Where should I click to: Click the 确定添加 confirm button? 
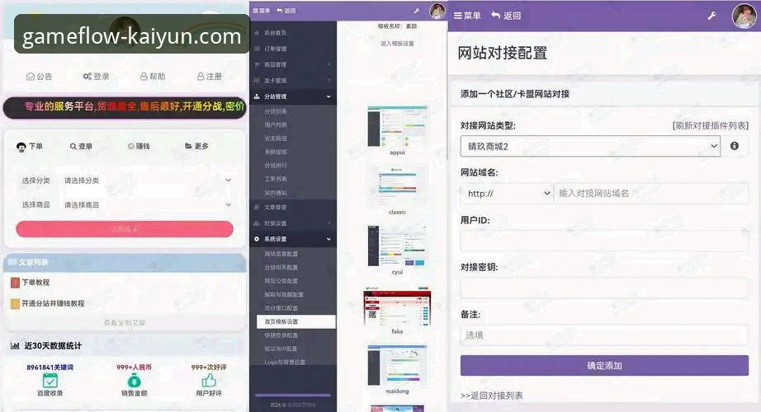pos(605,366)
